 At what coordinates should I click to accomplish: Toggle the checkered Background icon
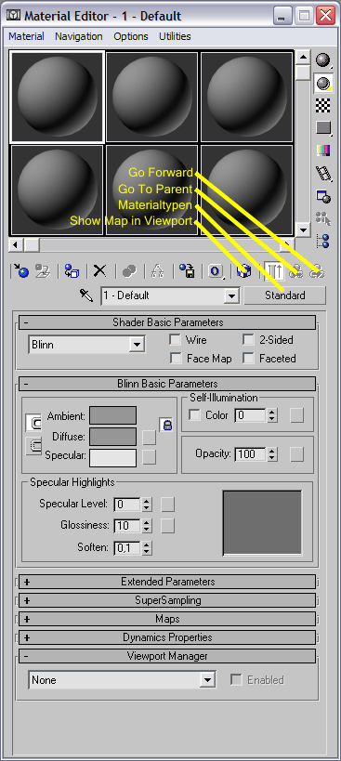coord(323,104)
